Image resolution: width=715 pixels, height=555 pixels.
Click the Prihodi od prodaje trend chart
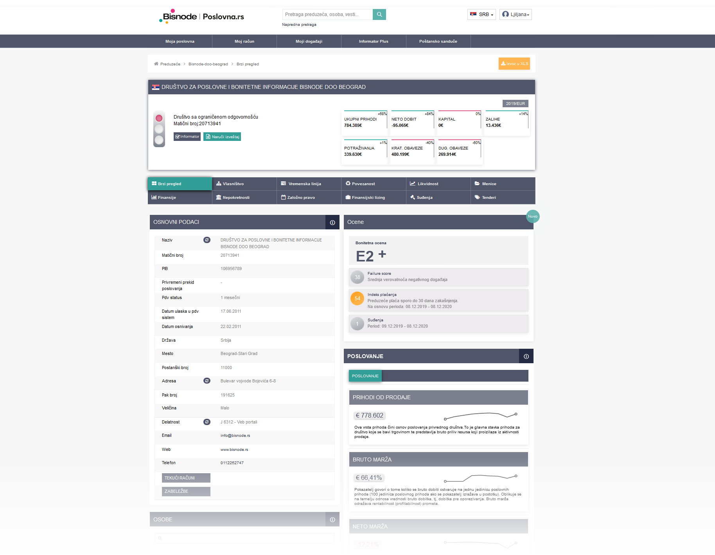click(480, 416)
